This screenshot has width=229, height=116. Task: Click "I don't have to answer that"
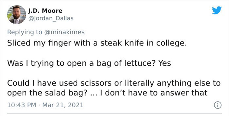154,93
